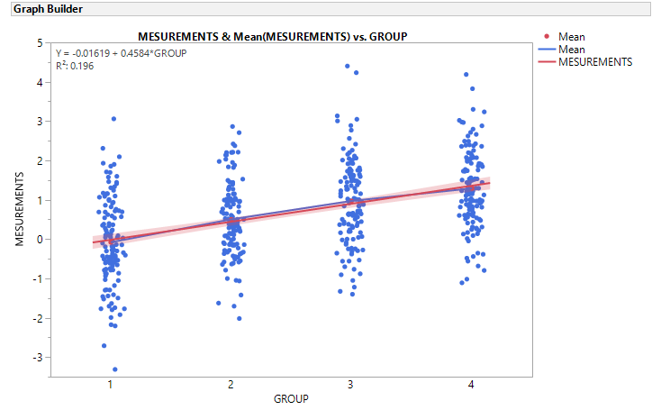Click x-axis tick label 2

tap(231, 385)
